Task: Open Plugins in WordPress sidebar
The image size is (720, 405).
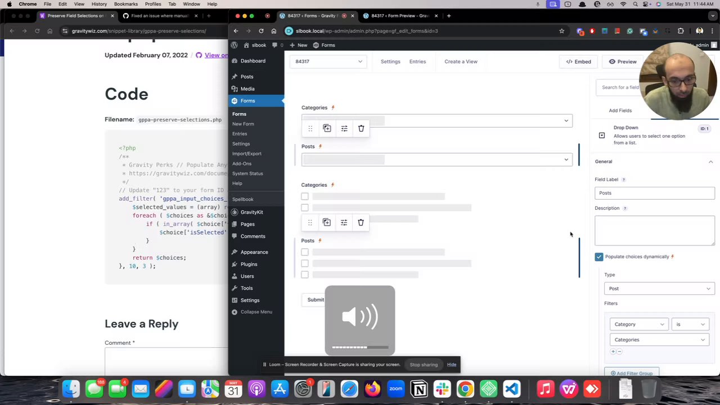Action: 249,264
